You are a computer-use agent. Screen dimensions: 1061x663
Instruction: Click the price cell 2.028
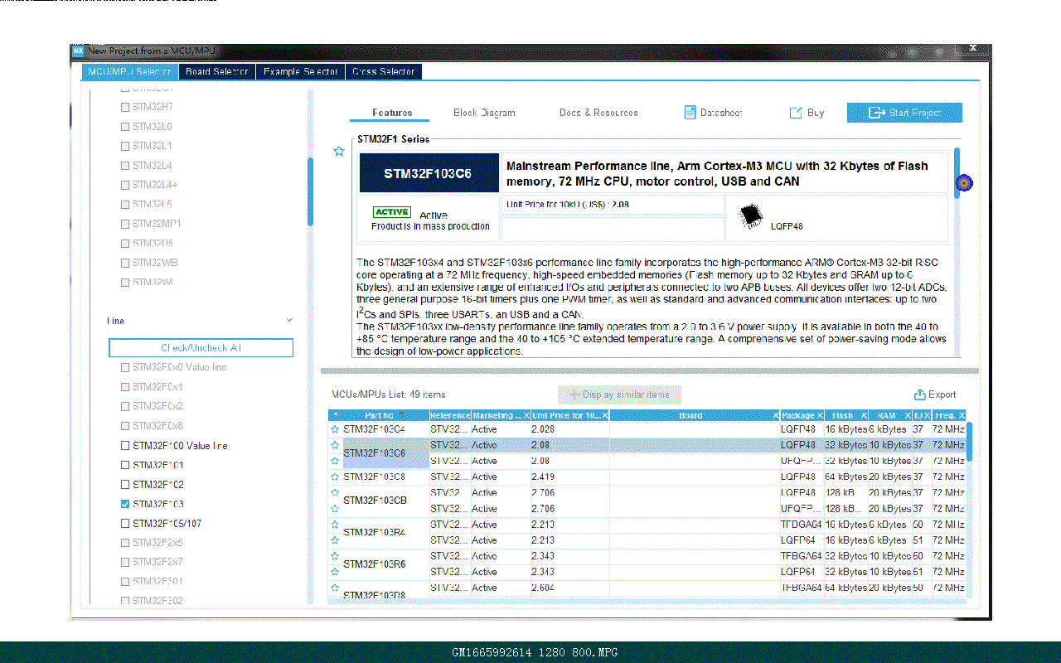coord(569,429)
